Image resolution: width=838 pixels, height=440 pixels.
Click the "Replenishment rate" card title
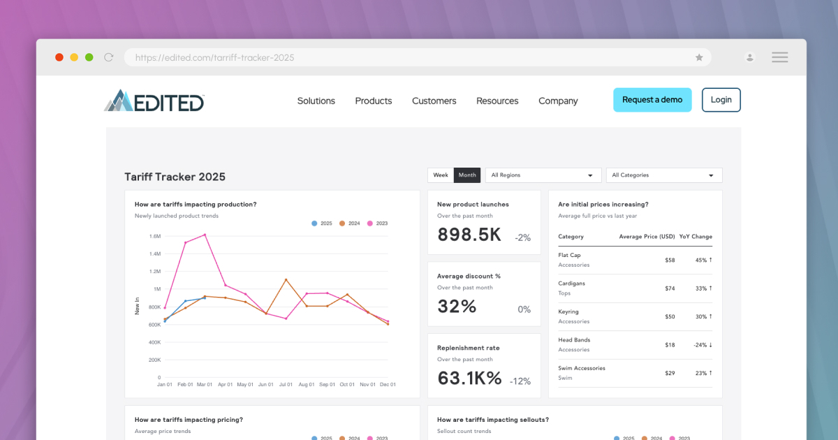coord(469,348)
